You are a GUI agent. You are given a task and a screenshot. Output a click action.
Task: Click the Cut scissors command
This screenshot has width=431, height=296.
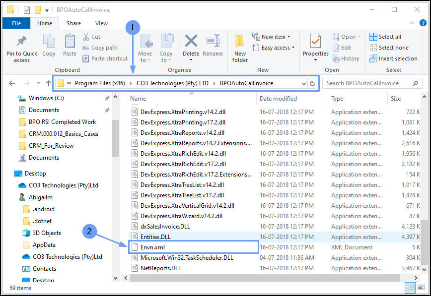coord(91,37)
